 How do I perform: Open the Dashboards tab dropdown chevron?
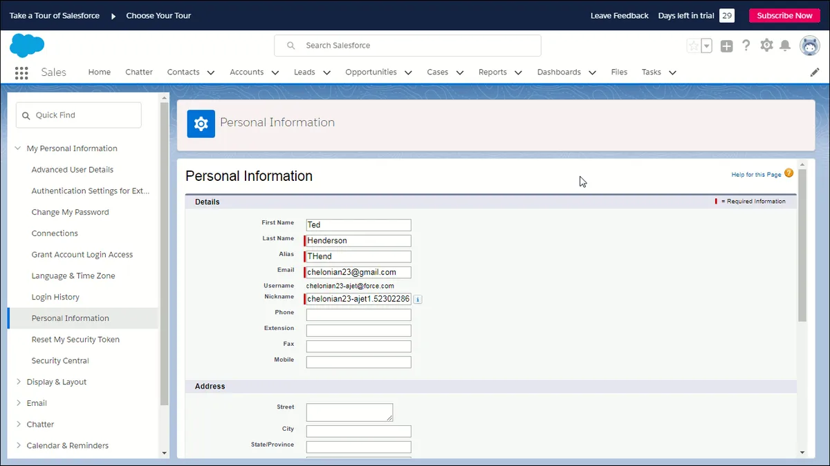[592, 72]
